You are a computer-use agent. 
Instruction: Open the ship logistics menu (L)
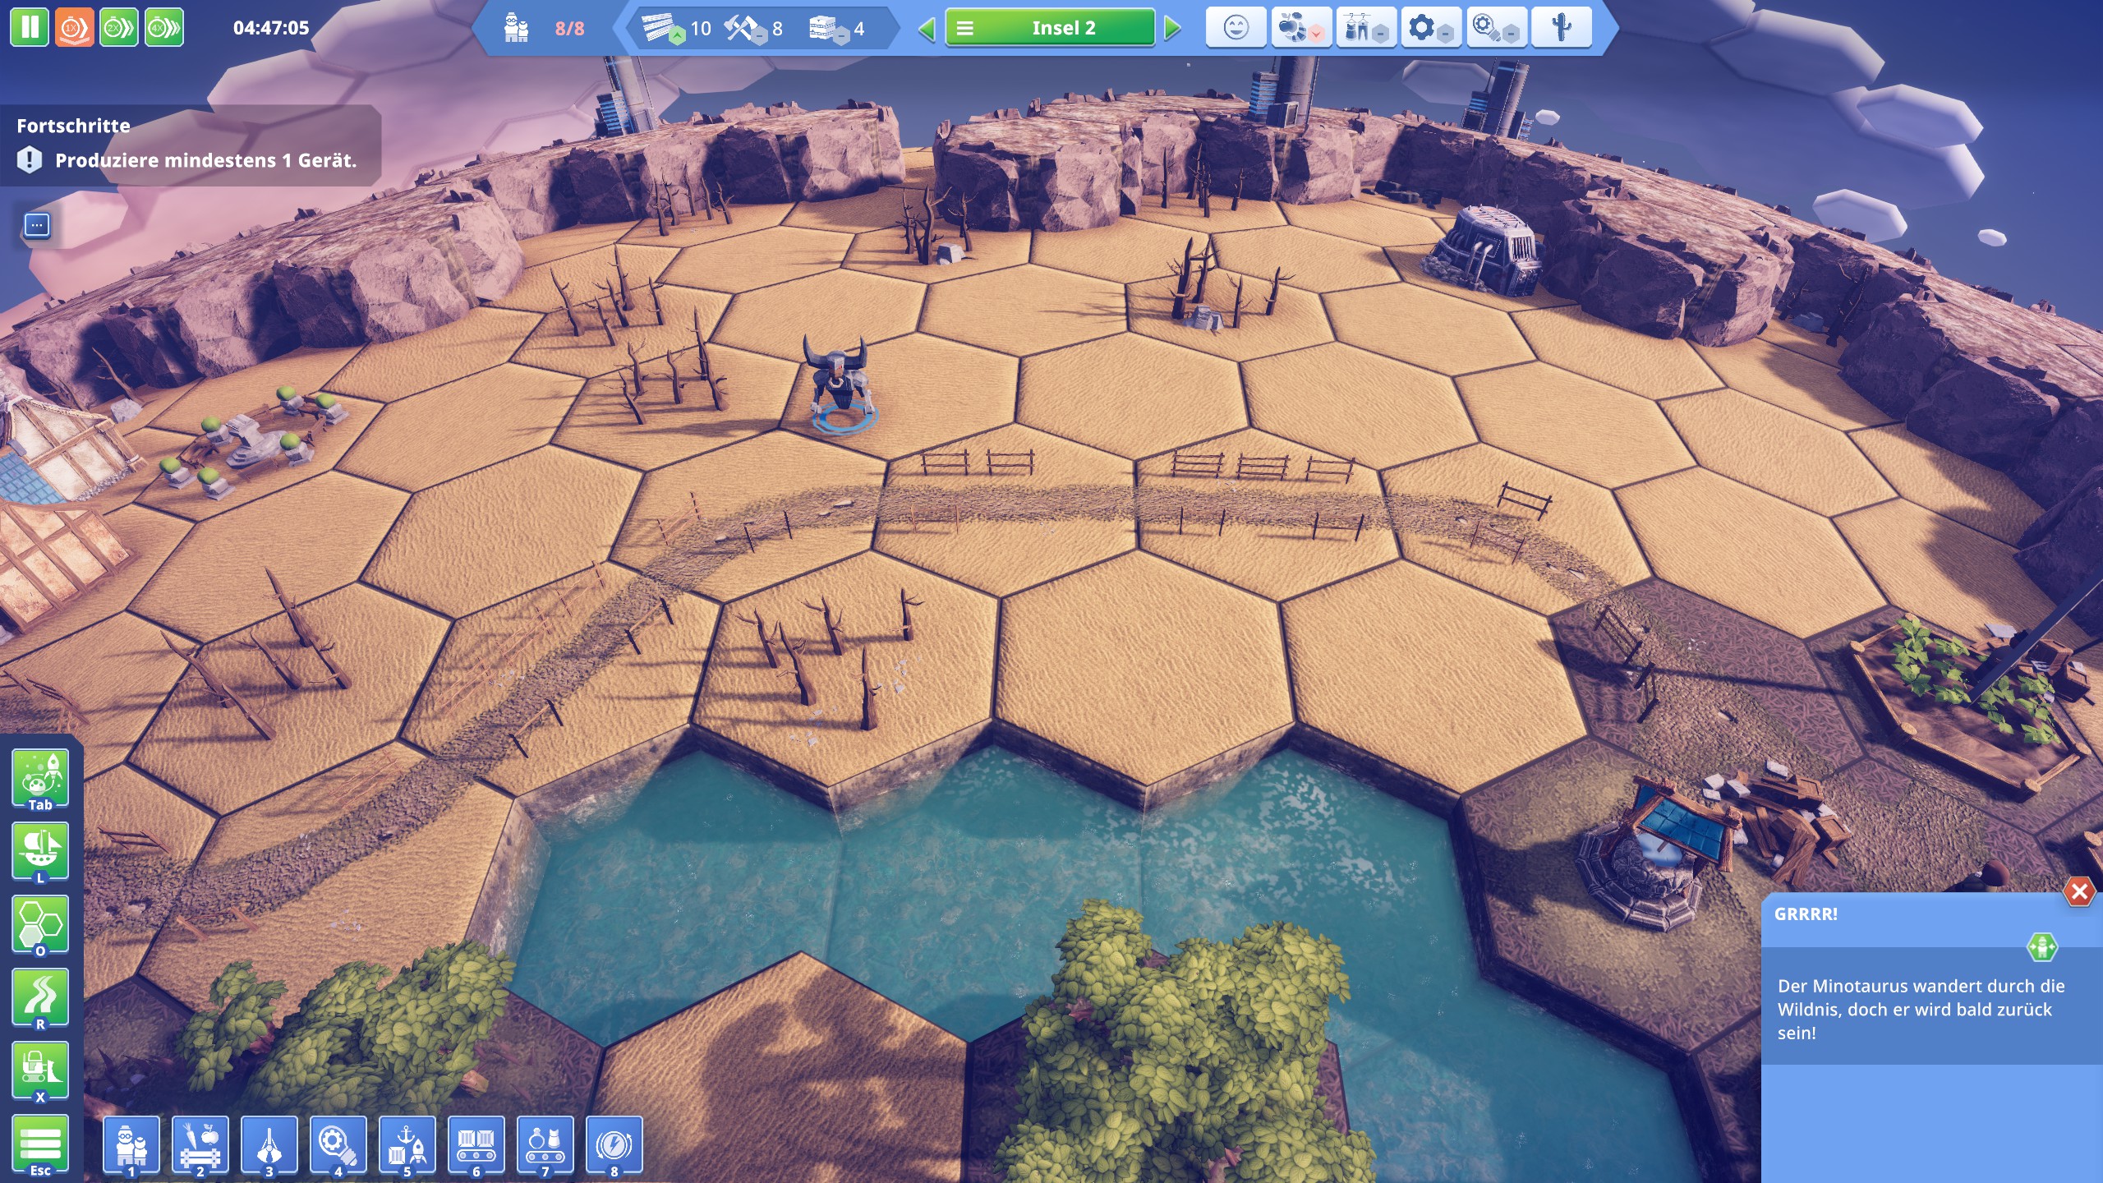click(x=40, y=850)
